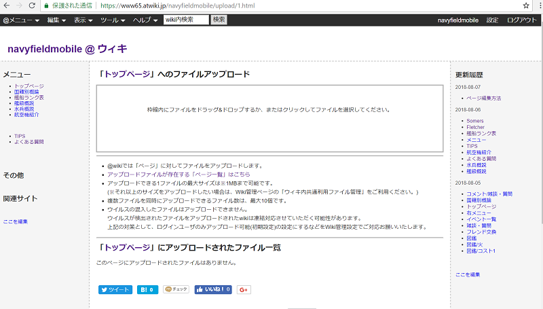The image size is (543, 309).
Task: Open 図鑑 in update history
Action: click(x=472, y=238)
